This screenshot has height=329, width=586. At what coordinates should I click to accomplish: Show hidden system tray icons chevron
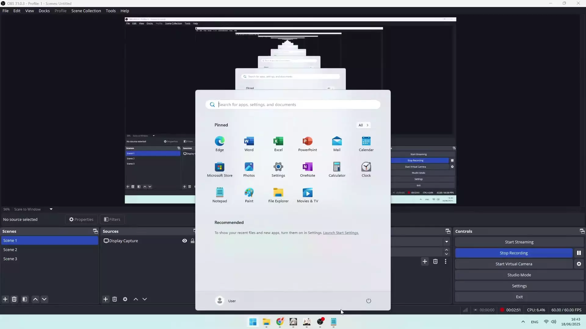tap(523, 322)
